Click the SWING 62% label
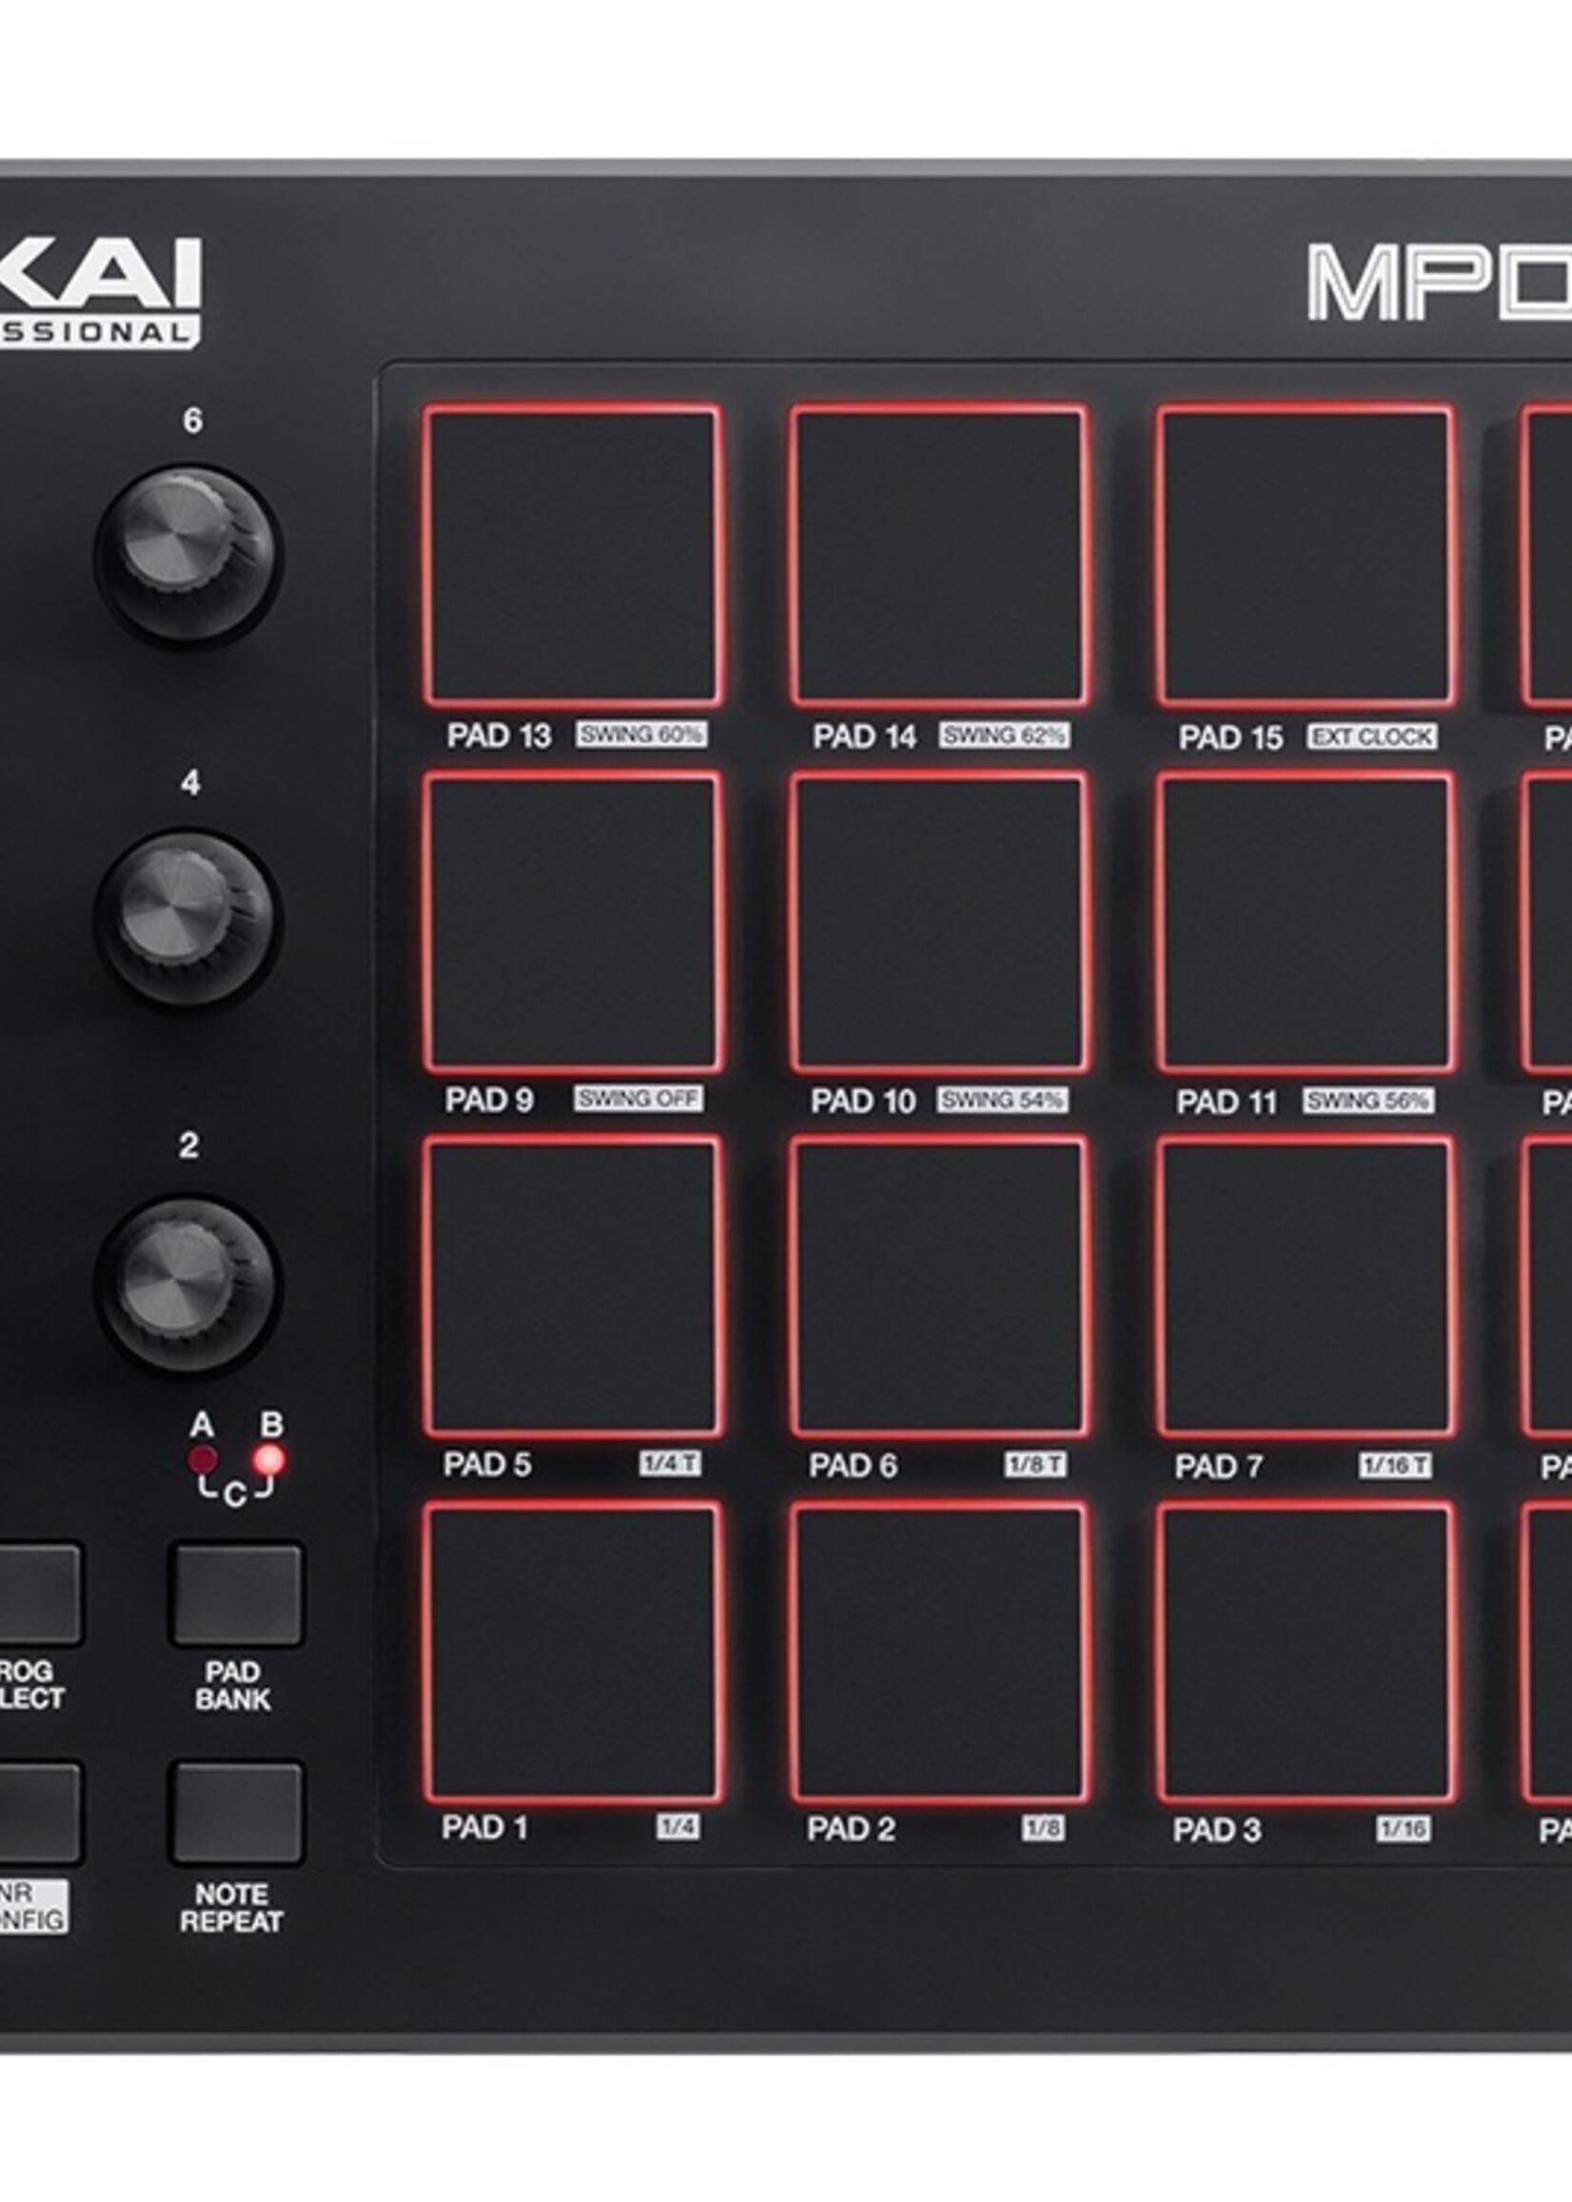The image size is (1572, 2202). pos(1004,735)
